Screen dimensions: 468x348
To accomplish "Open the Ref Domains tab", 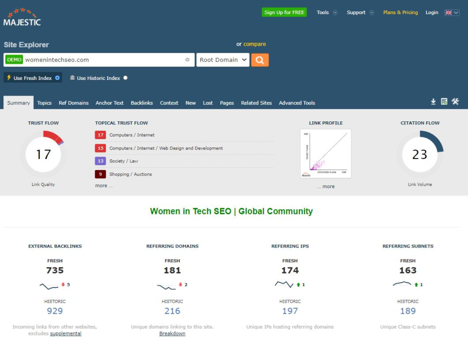I will coord(74,103).
